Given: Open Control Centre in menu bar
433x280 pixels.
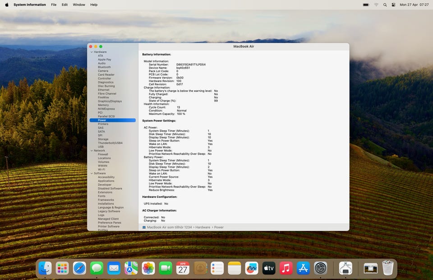Looking at the screenshot, I should coord(393,5).
